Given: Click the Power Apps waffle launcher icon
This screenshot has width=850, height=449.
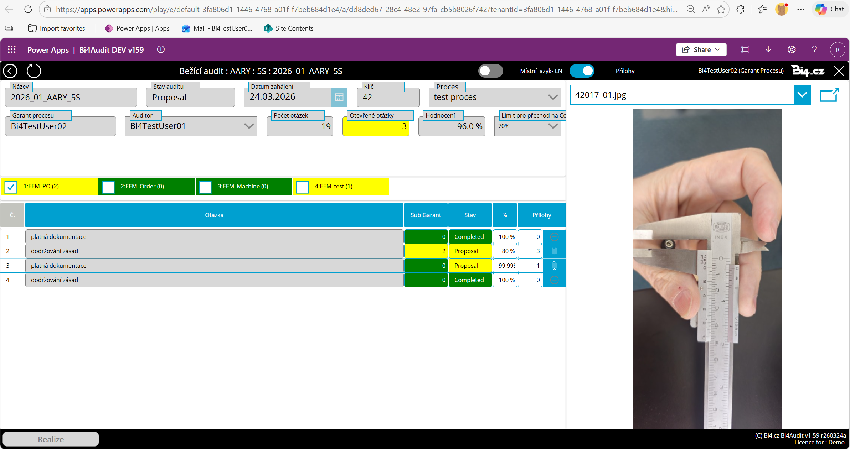Looking at the screenshot, I should [12, 49].
